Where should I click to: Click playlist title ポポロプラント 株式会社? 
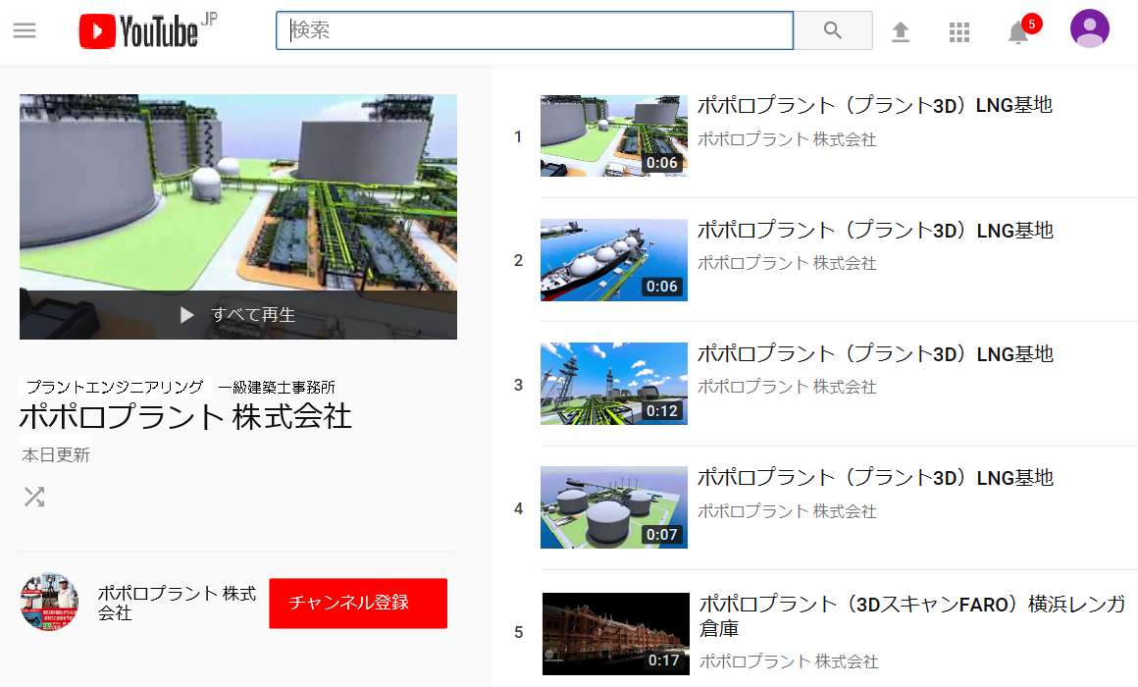point(185,417)
